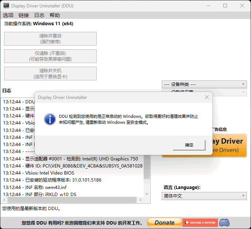This screenshot has width=251, height=229.
Task: Click the log horizontal scrollbar thumb
Action: pyautogui.click(x=72, y=200)
